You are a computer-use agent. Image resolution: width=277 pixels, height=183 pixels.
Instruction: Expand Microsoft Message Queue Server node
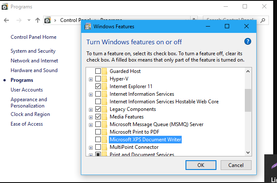pyautogui.click(x=91, y=125)
